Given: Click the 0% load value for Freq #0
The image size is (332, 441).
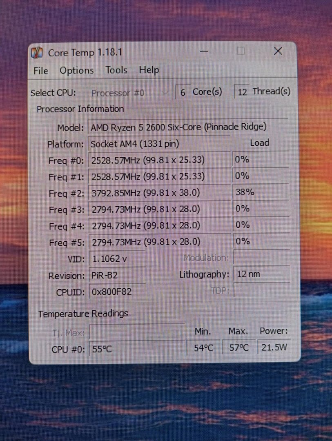Looking at the screenshot, I should click(x=261, y=160).
